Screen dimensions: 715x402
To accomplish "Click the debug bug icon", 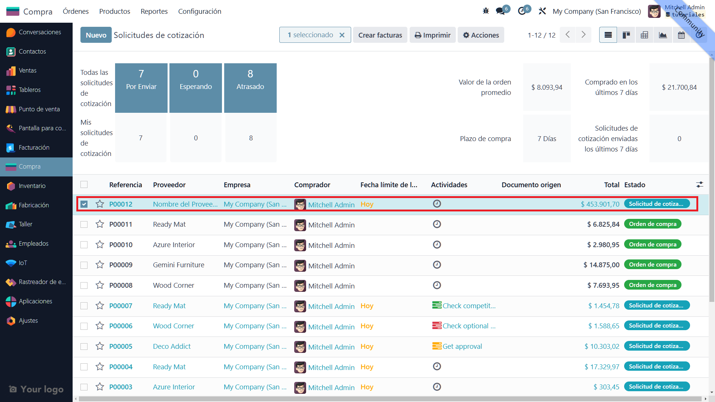I will tap(486, 11).
